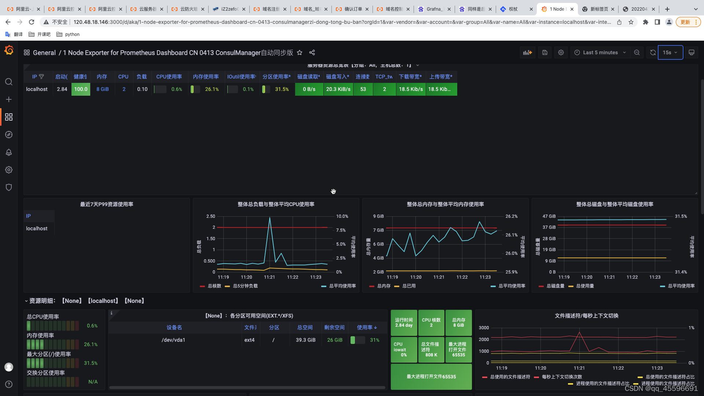Open the Dashboards icon in sidebar
Viewport: 704px width, 396px height.
pos(9,117)
